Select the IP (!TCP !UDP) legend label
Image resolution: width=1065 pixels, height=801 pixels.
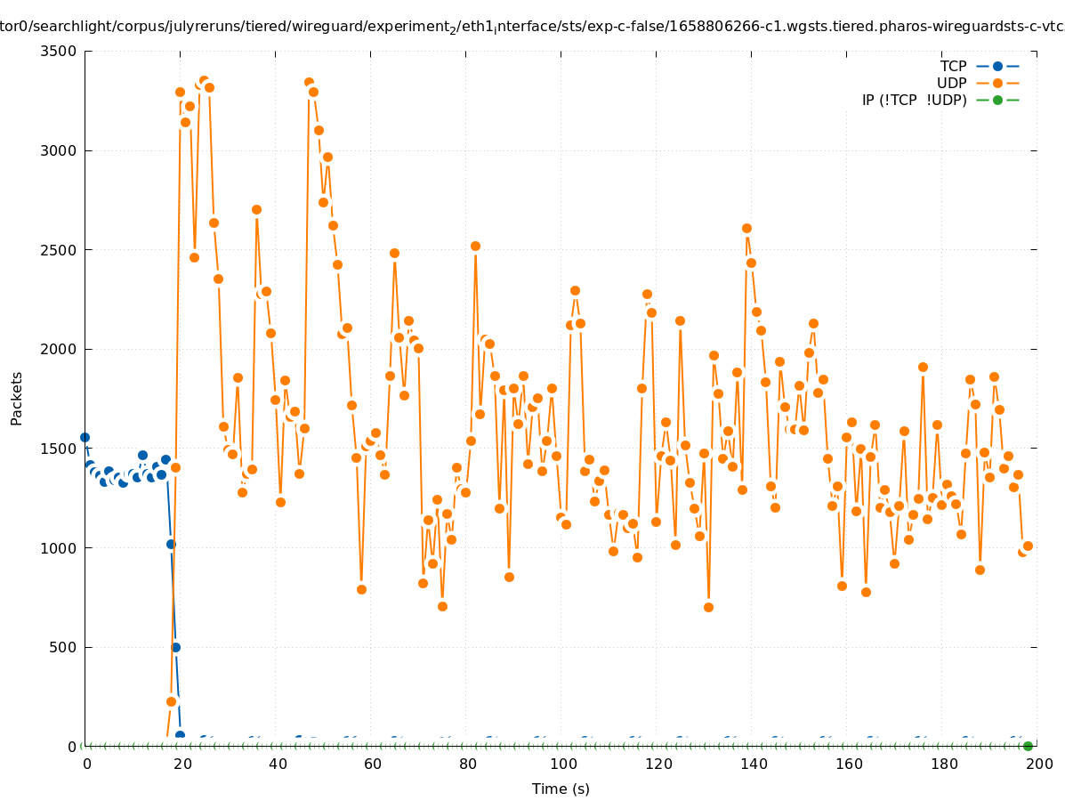click(x=914, y=100)
